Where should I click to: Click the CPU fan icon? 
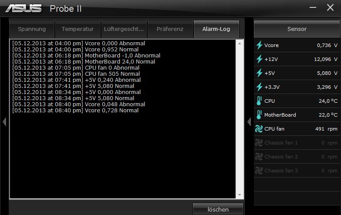click(x=259, y=129)
